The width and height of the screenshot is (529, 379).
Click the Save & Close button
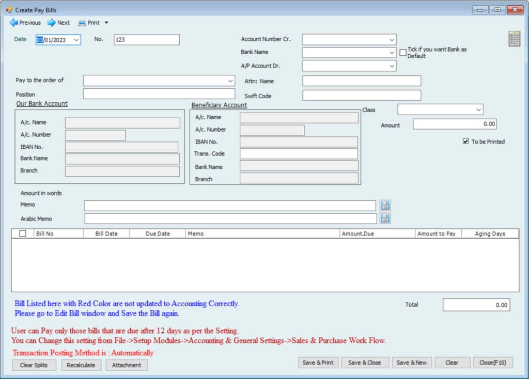[365, 362]
